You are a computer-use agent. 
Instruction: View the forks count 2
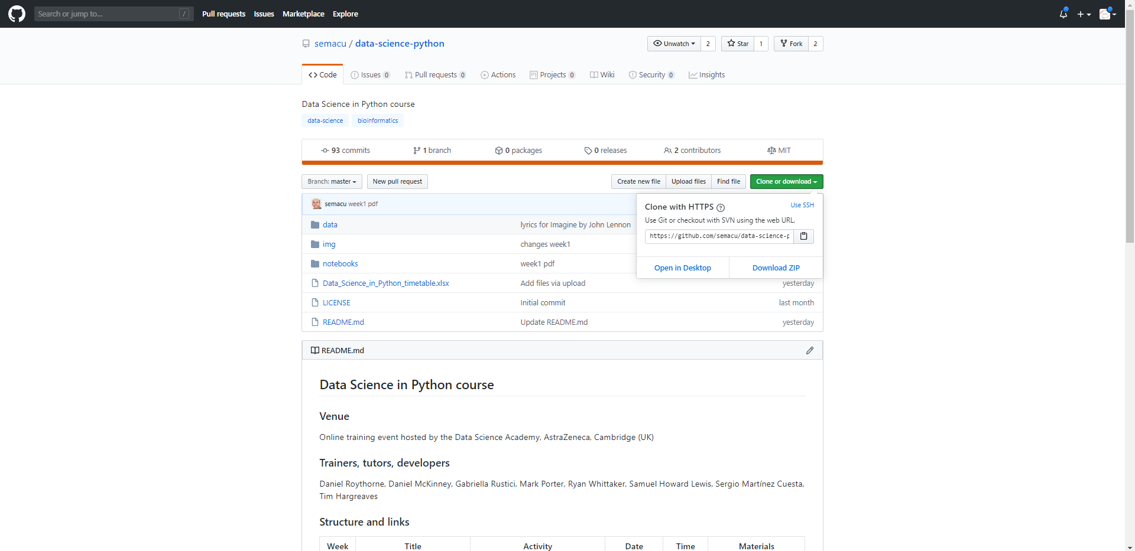[x=816, y=44]
